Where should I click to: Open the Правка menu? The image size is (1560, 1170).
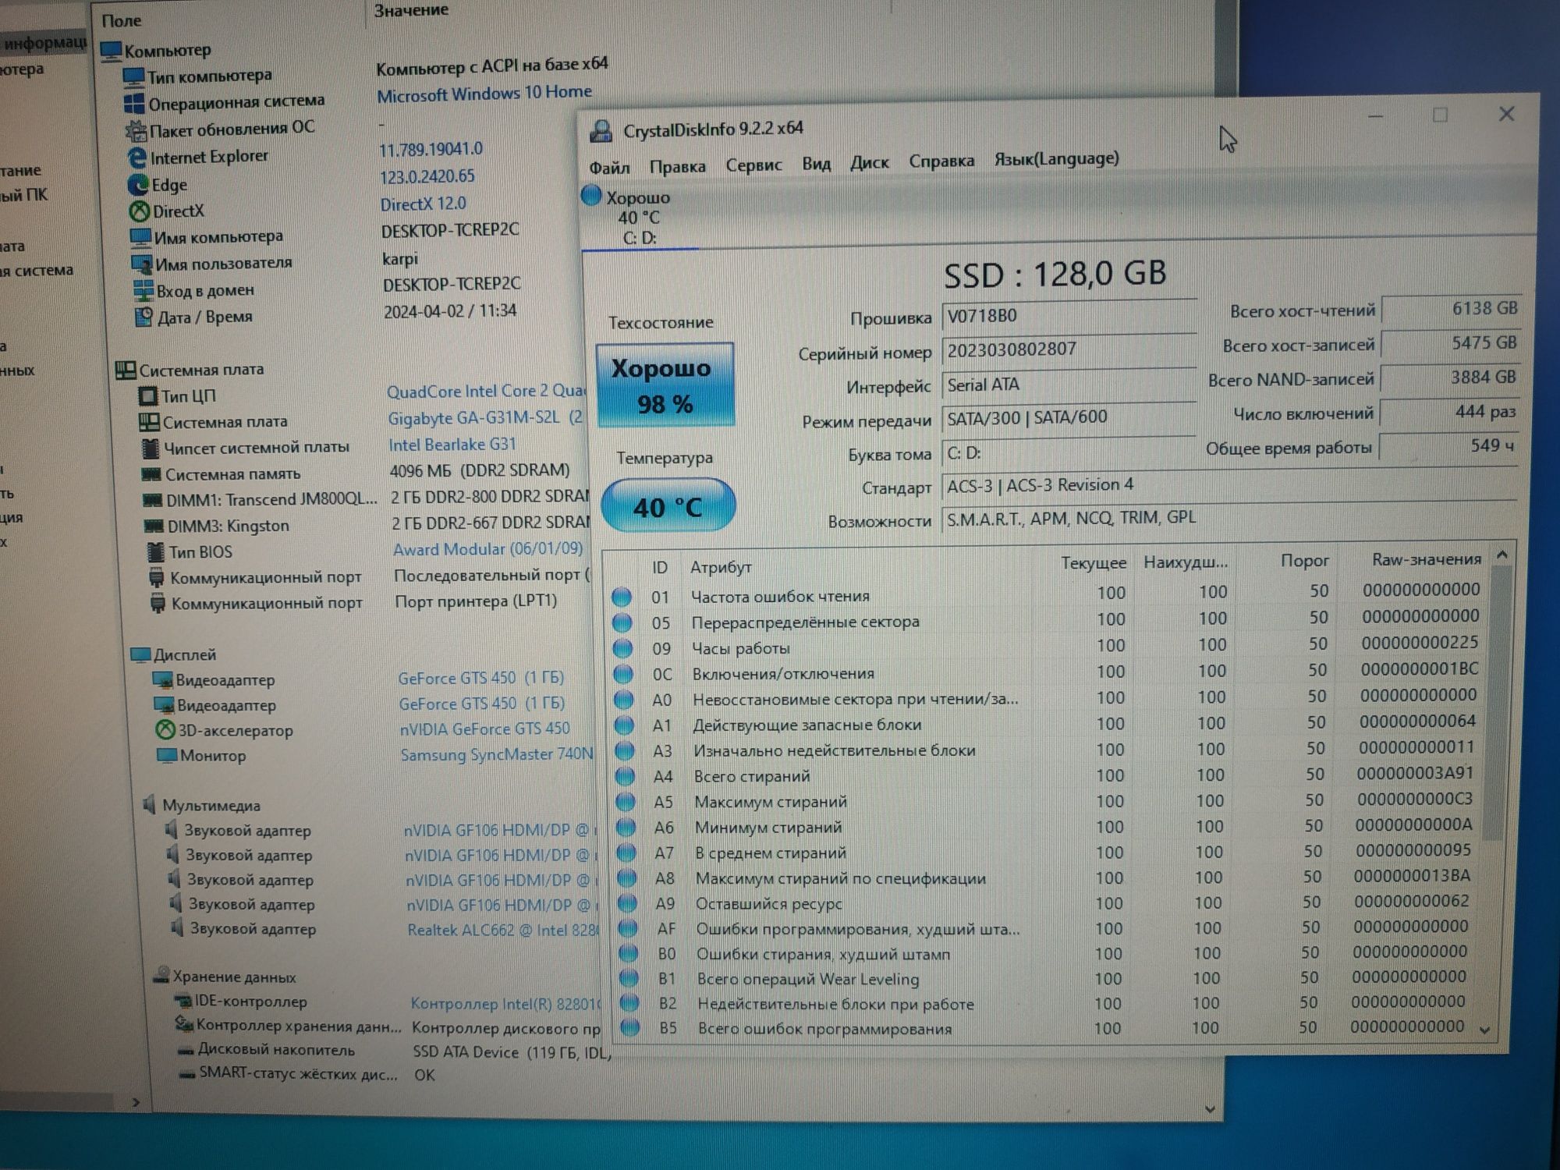pos(677,165)
